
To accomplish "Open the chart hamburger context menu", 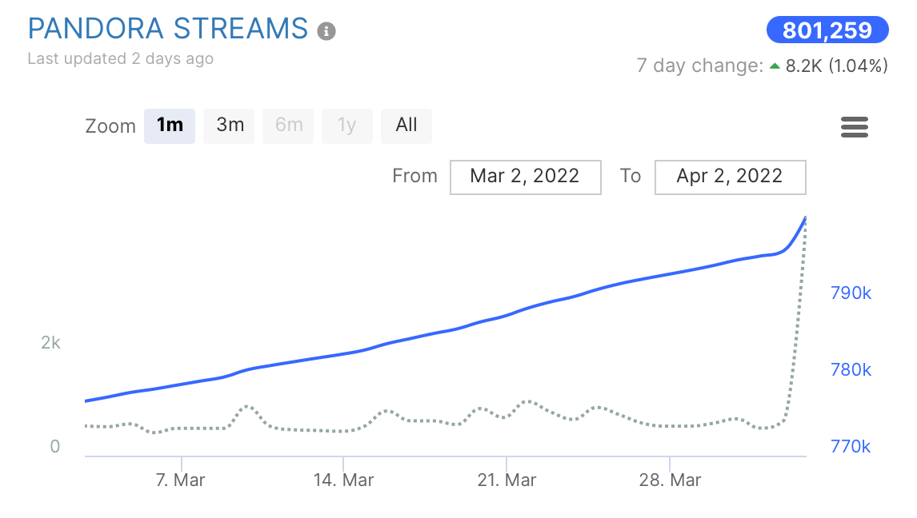I will click(855, 127).
